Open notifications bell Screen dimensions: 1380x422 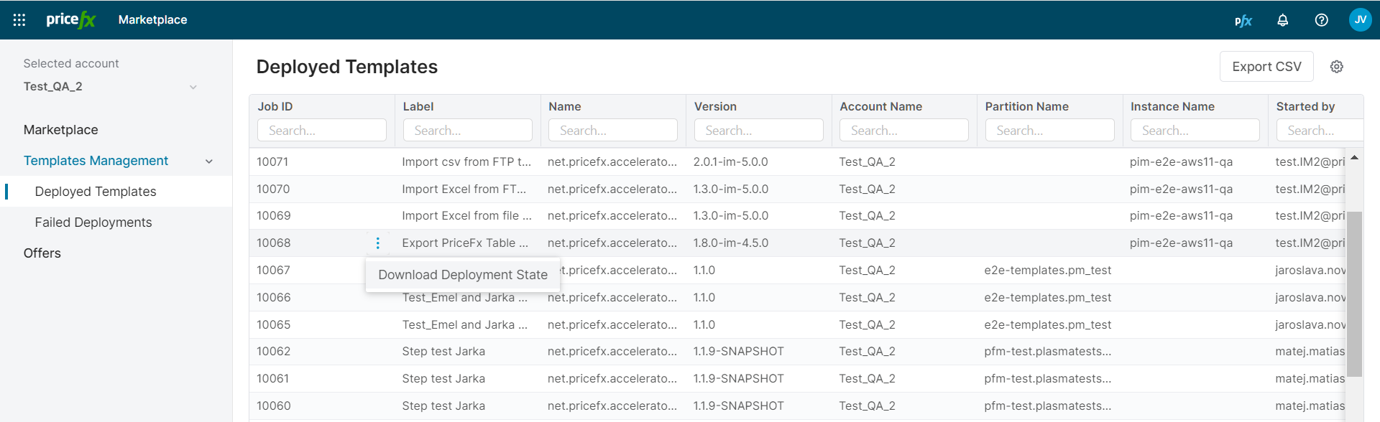pyautogui.click(x=1282, y=20)
